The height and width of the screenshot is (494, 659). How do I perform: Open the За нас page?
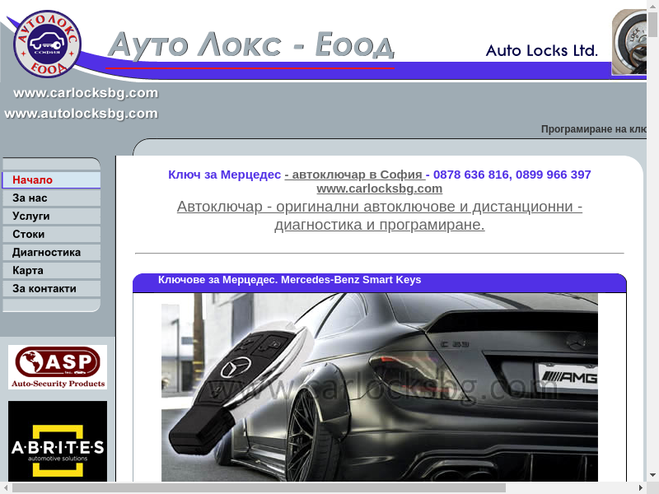coord(51,198)
